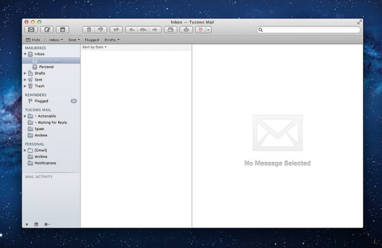Click the PERSONAL section header
This screenshot has height=248, width=382.
coord(34,144)
